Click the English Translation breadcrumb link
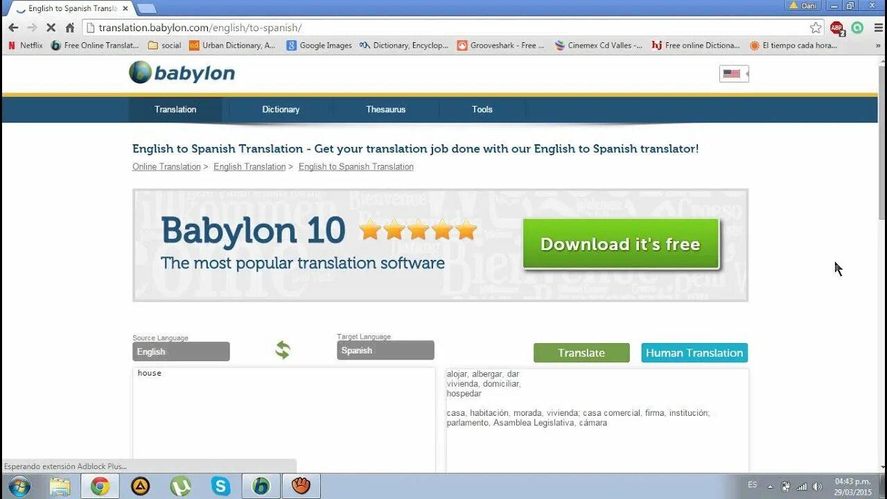 (249, 167)
